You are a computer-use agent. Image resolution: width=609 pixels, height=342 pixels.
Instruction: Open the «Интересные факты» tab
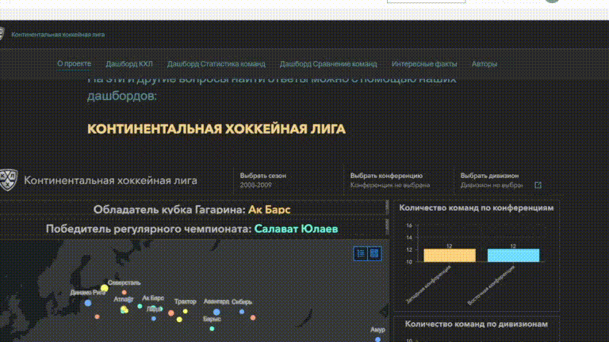click(x=424, y=64)
